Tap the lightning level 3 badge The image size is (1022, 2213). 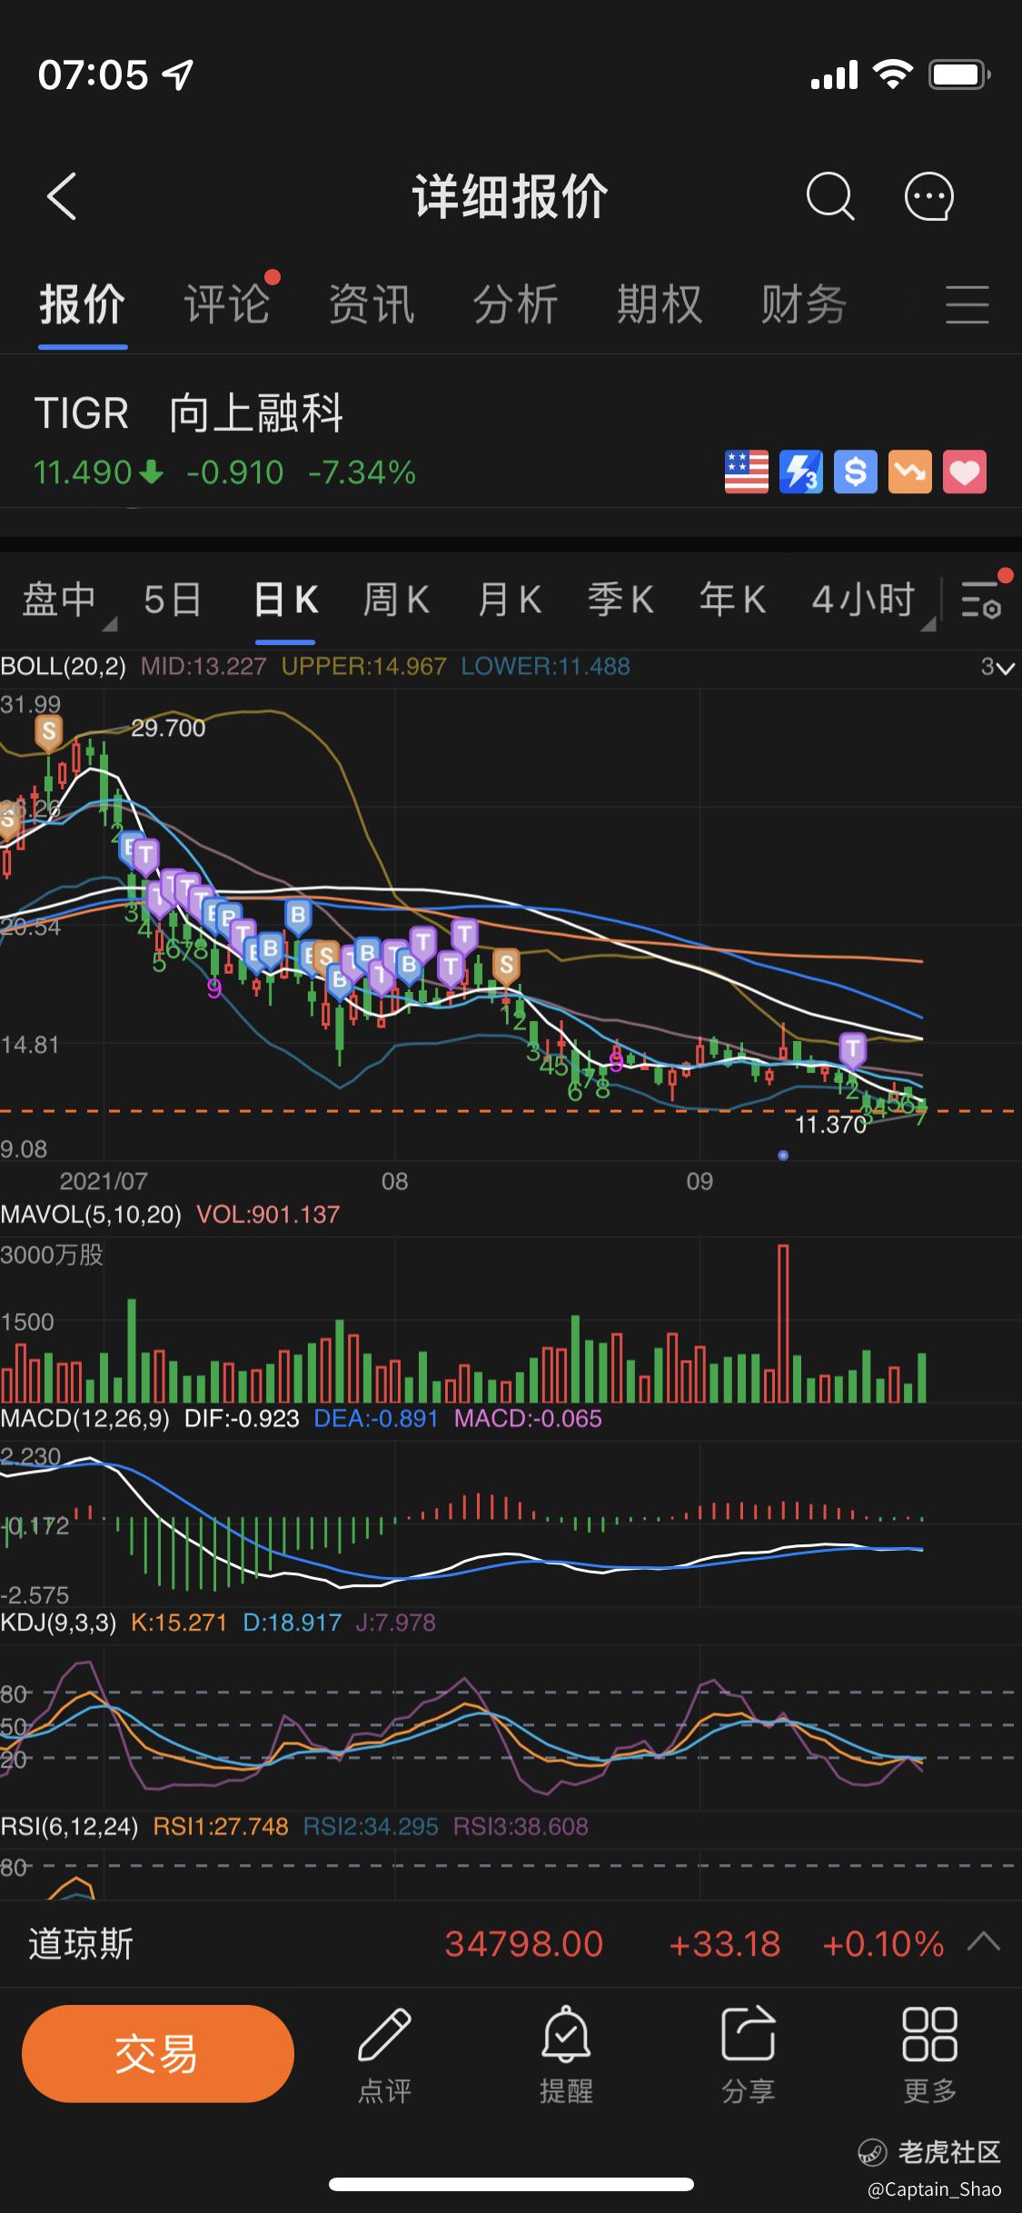pos(801,472)
